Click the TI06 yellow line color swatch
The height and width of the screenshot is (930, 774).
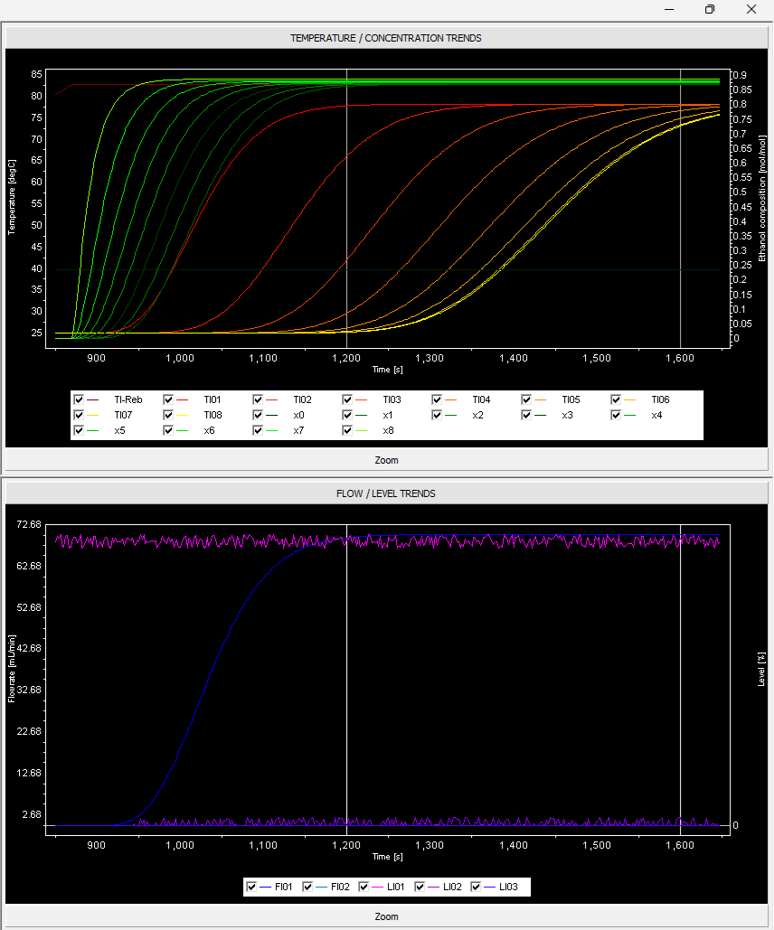click(629, 399)
